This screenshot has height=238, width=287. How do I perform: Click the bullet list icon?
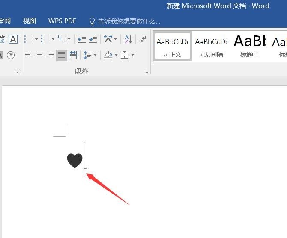(x=28, y=39)
